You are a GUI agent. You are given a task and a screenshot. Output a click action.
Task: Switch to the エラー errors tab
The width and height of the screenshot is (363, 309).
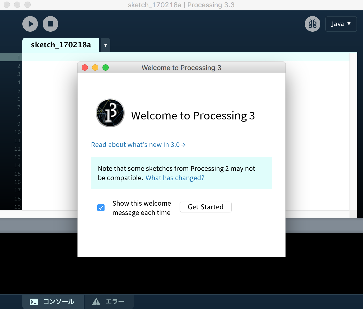pyautogui.click(x=109, y=302)
